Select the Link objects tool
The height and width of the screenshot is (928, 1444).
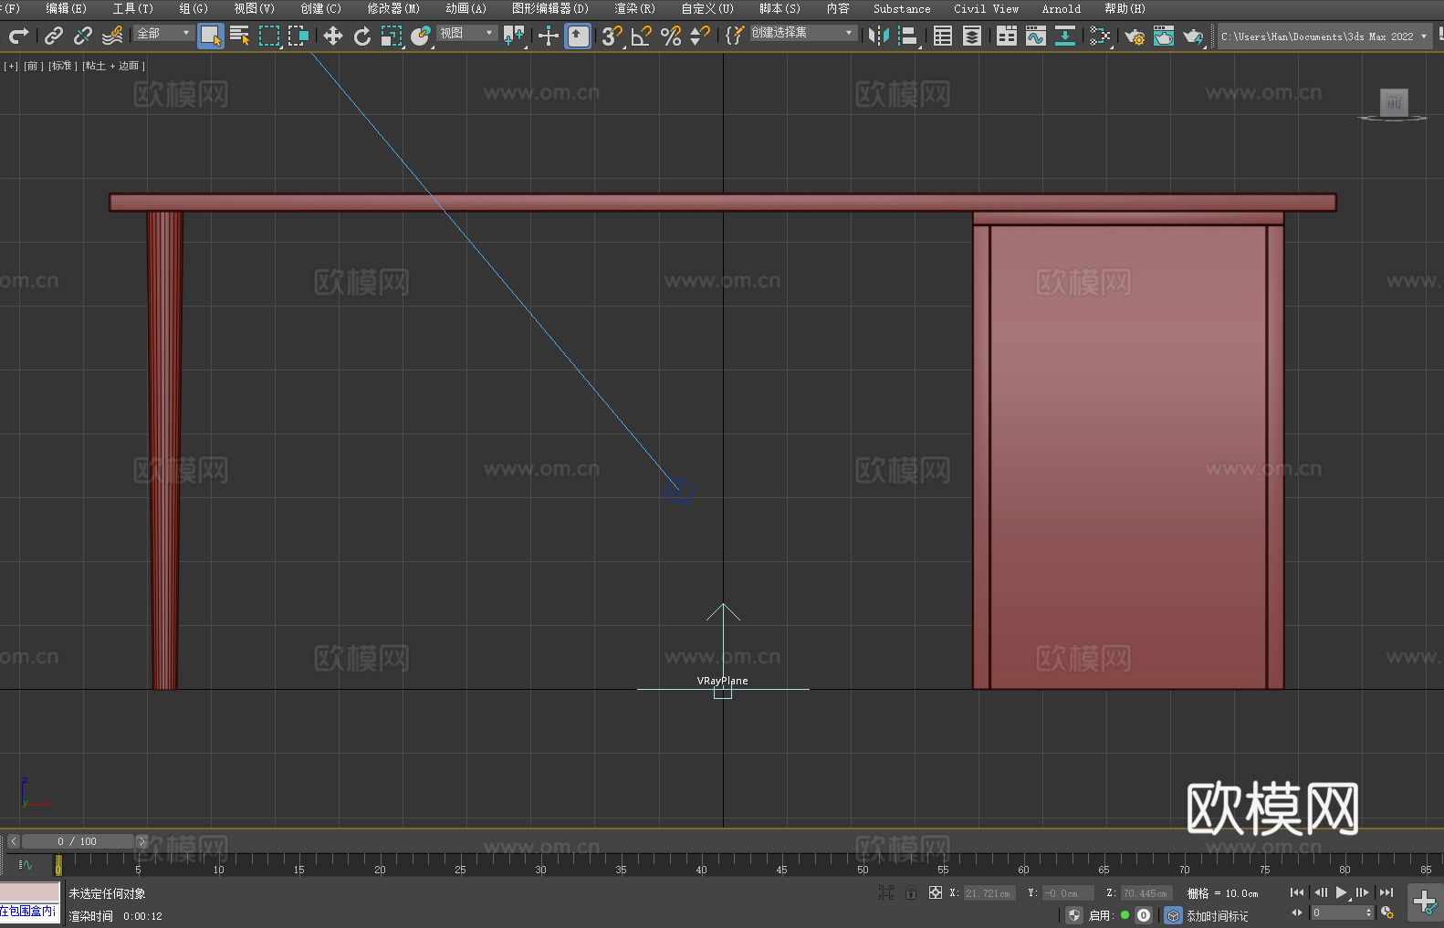coord(54,36)
